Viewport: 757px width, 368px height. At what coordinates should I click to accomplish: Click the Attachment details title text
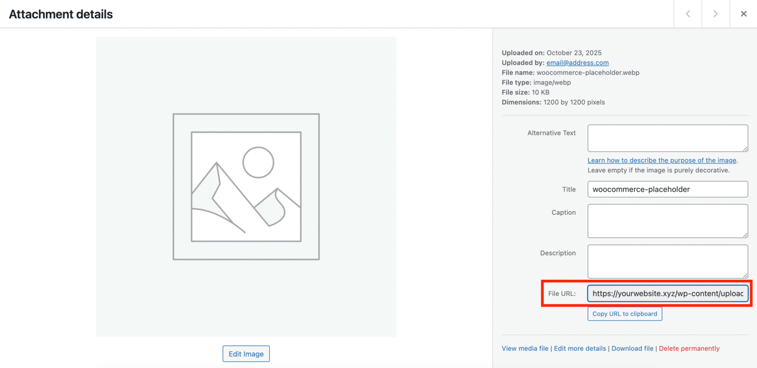[60, 14]
